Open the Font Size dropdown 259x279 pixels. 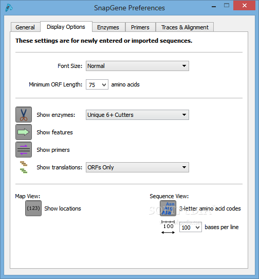click(137, 66)
